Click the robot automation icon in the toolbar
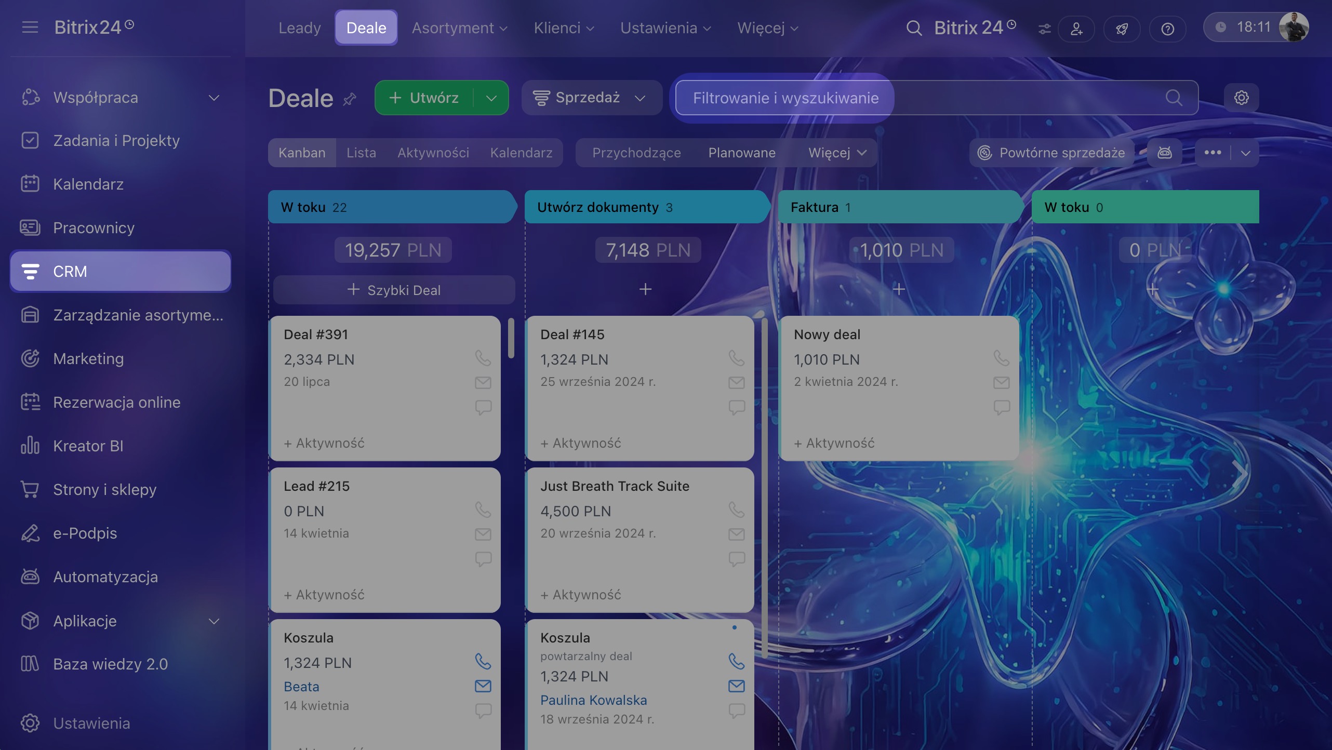The width and height of the screenshot is (1332, 750). (1165, 153)
